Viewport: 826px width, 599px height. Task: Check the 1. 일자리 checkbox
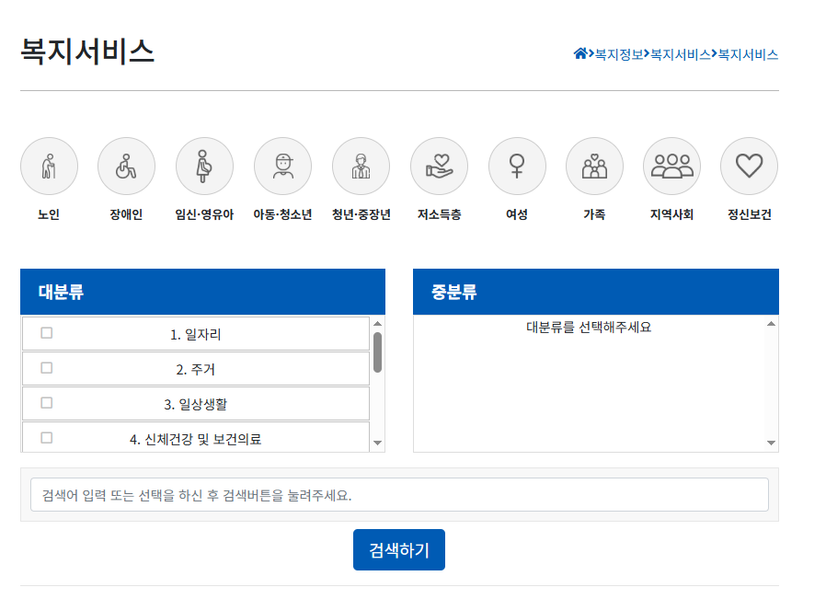46,333
